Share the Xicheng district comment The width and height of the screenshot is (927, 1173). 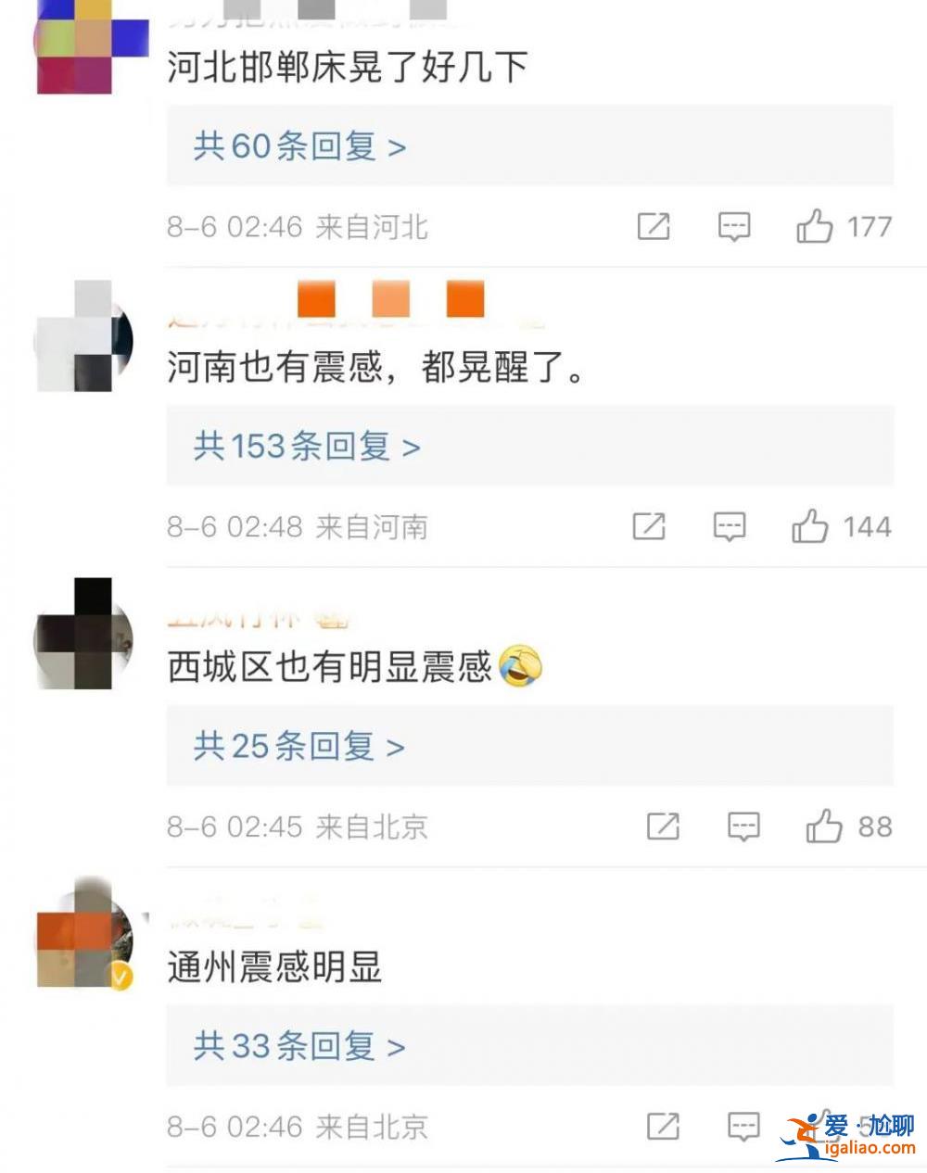(x=663, y=826)
